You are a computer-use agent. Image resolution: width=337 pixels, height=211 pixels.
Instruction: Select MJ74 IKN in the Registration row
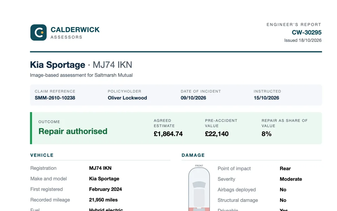100,168
